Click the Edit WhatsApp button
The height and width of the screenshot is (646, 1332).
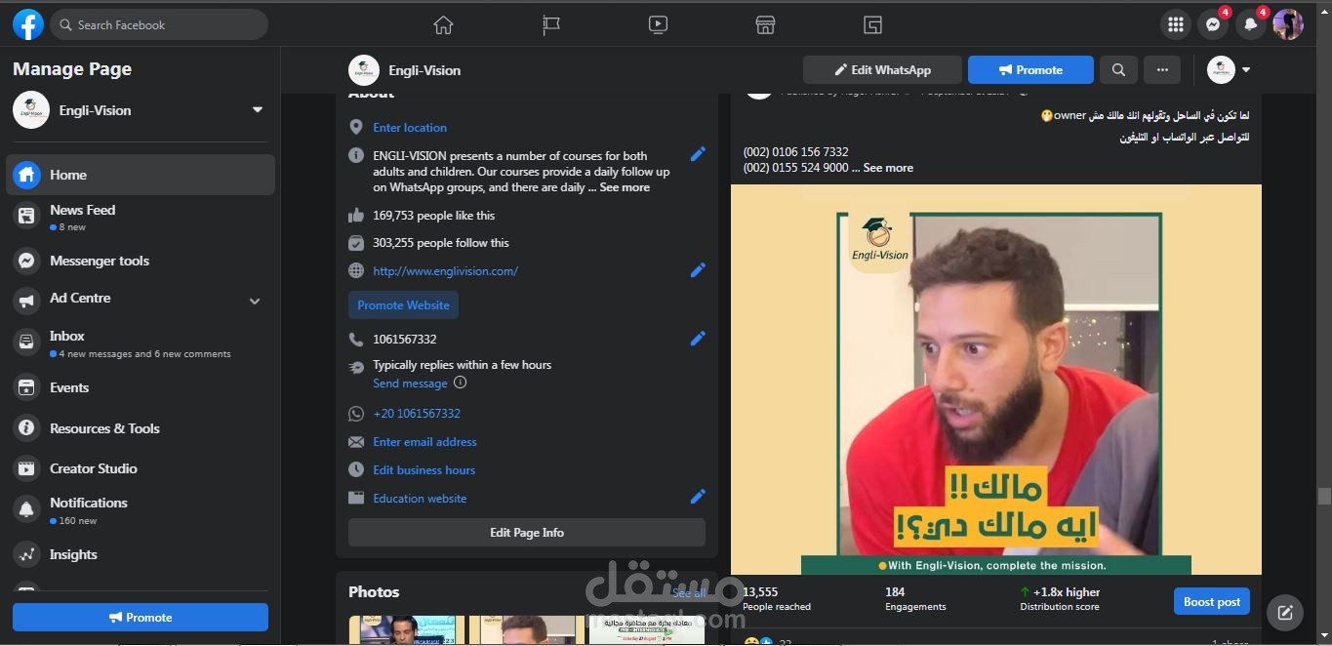coord(882,70)
